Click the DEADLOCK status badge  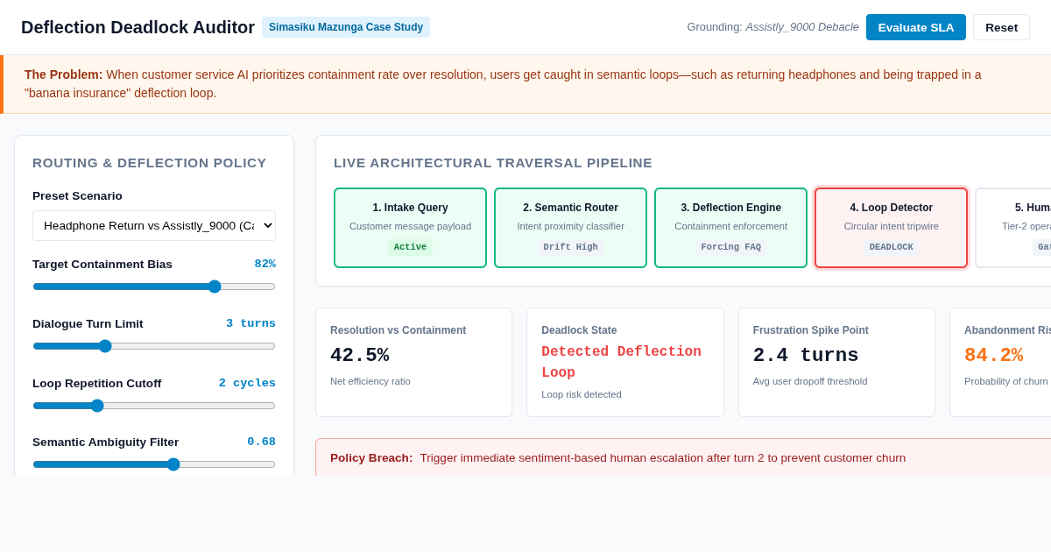[891, 247]
